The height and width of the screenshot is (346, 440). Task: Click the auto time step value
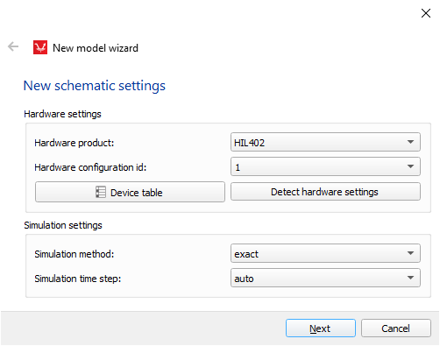(244, 279)
